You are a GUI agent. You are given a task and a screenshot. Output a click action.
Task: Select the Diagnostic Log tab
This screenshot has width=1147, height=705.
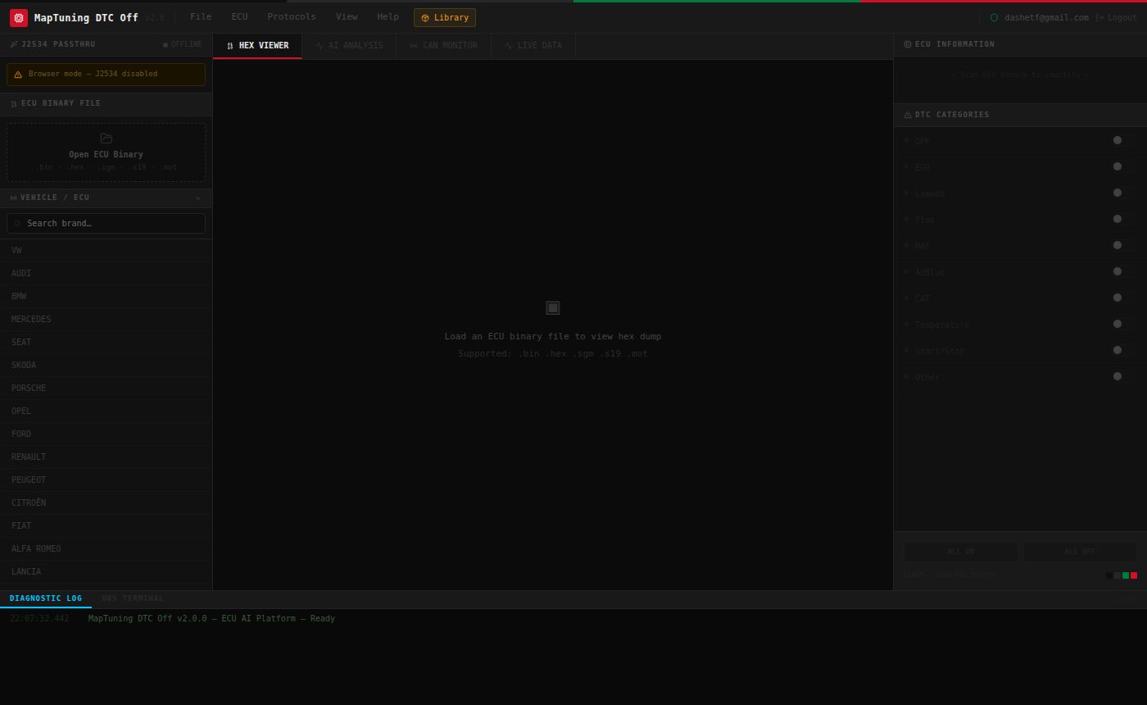(x=46, y=599)
